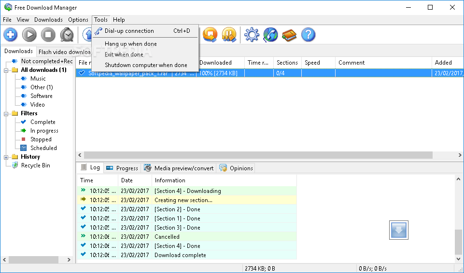Click tree panel horizontal scrollbar left arrow

(4, 259)
